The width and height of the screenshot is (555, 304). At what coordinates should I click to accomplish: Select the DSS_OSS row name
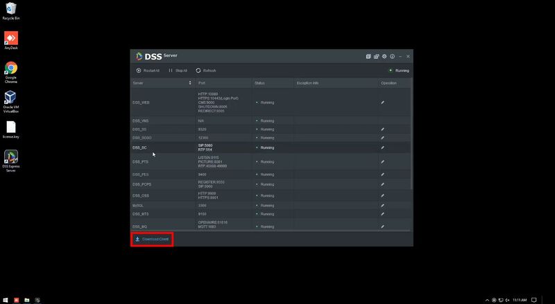[141, 196]
